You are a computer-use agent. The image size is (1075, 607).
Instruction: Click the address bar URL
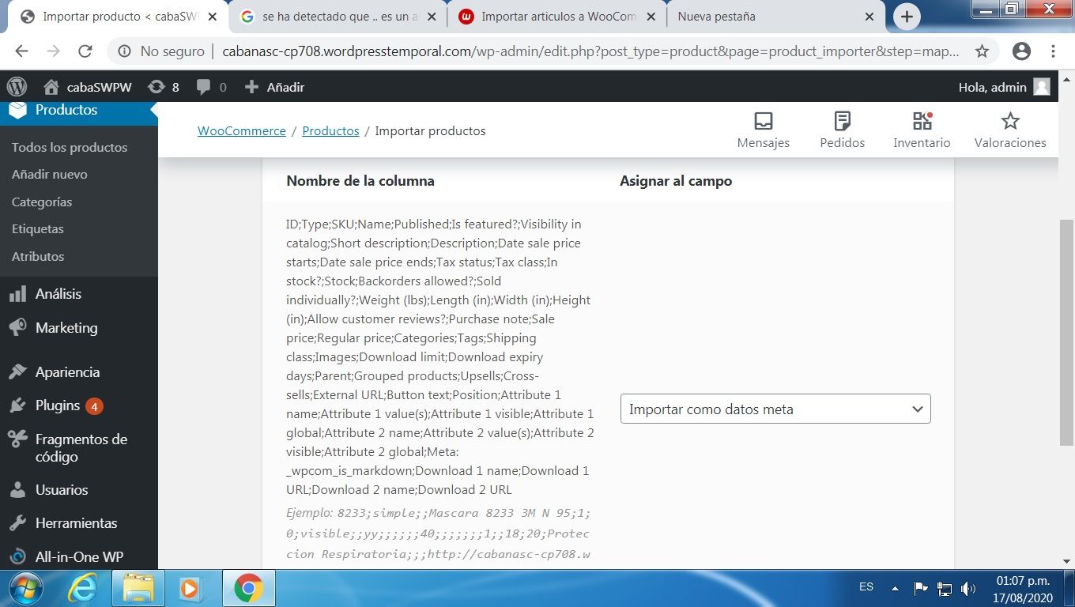pyautogui.click(x=591, y=51)
